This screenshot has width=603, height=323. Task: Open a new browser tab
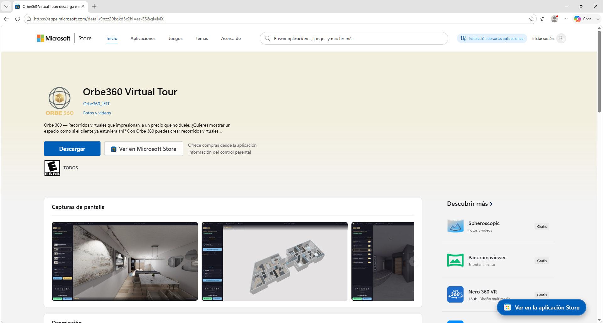[94, 6]
